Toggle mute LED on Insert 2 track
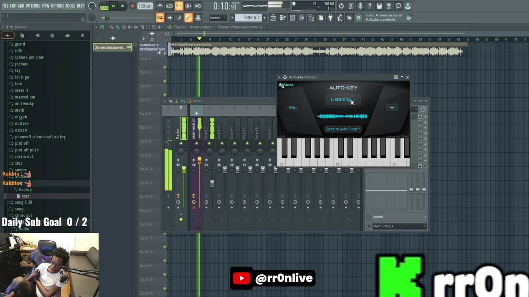529x297 pixels. tap(209, 144)
